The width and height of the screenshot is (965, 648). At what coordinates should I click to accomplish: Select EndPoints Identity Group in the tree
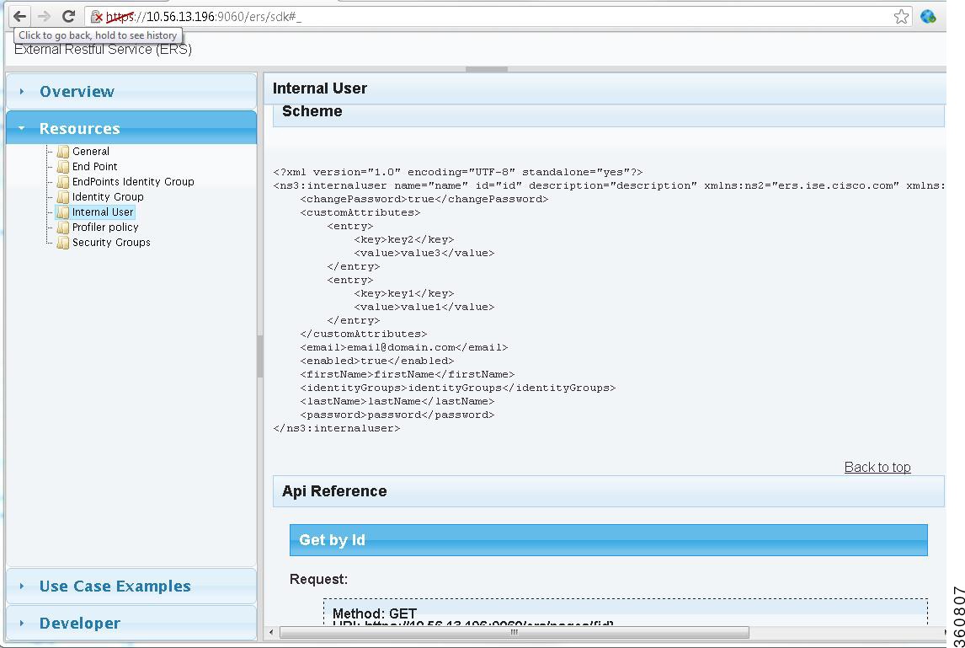click(x=133, y=182)
